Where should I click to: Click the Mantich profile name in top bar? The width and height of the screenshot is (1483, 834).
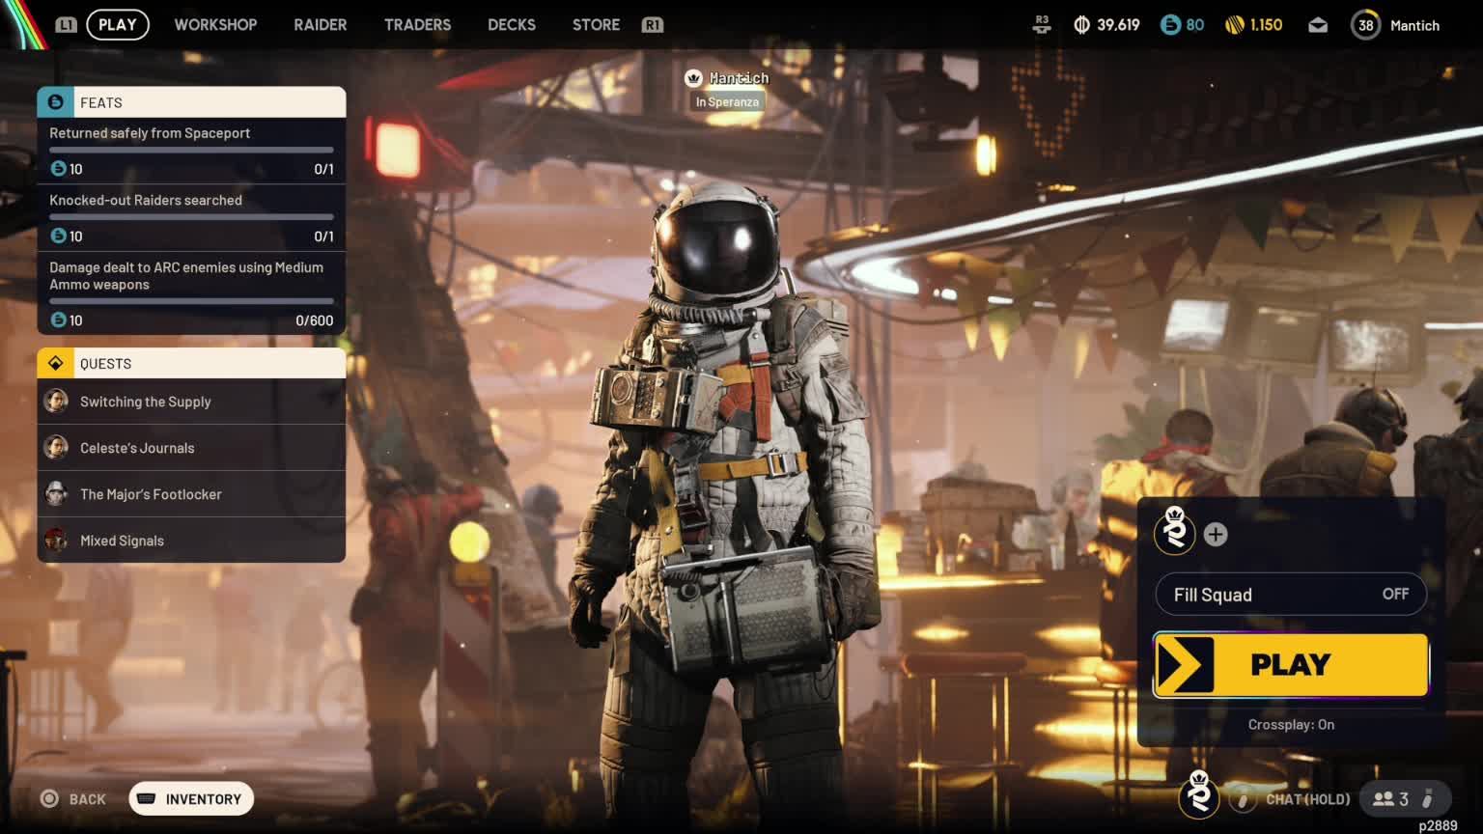[x=1414, y=25]
